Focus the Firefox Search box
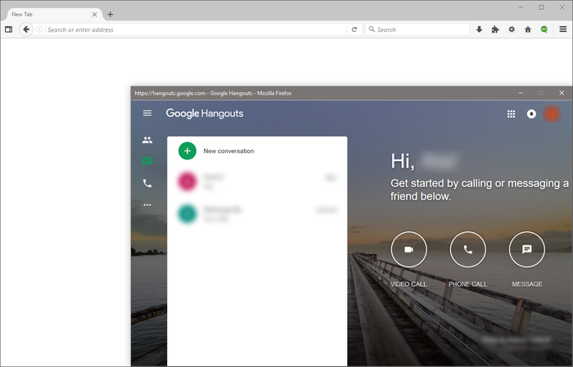573x367 pixels. tap(417, 29)
